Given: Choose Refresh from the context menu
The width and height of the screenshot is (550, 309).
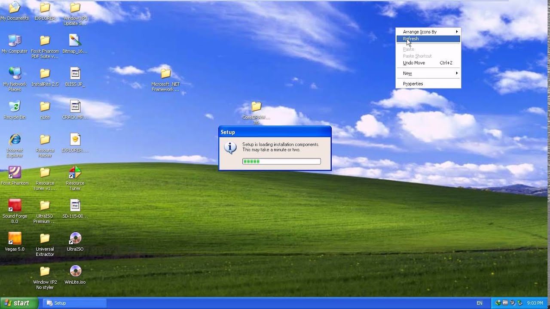Looking at the screenshot, I should [x=428, y=39].
